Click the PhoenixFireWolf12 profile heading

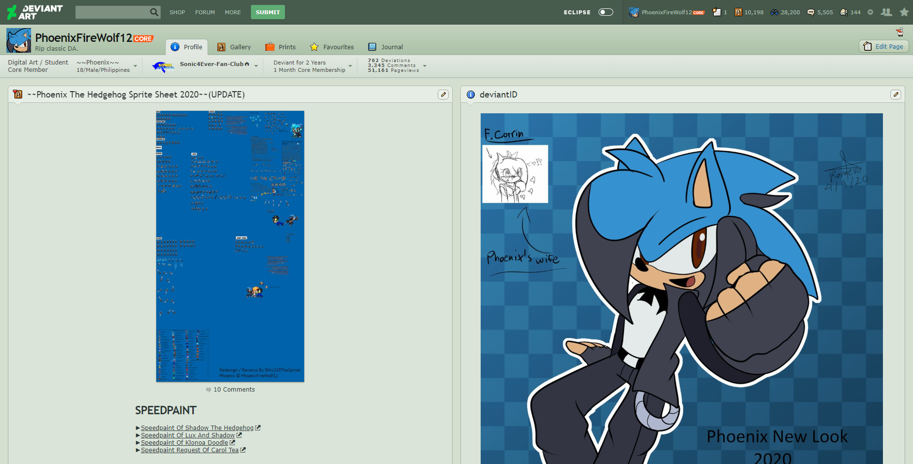tap(83, 38)
